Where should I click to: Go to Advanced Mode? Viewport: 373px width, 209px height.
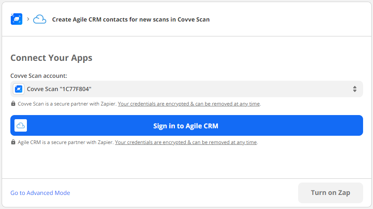coord(40,193)
